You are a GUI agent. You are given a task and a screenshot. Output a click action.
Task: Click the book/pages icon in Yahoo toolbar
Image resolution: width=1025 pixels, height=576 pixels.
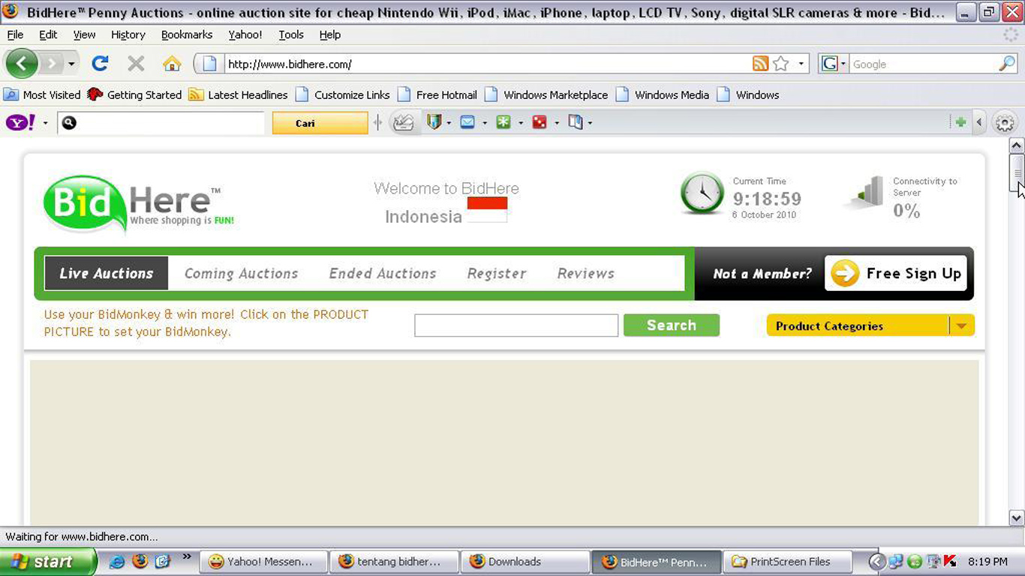[x=576, y=122]
